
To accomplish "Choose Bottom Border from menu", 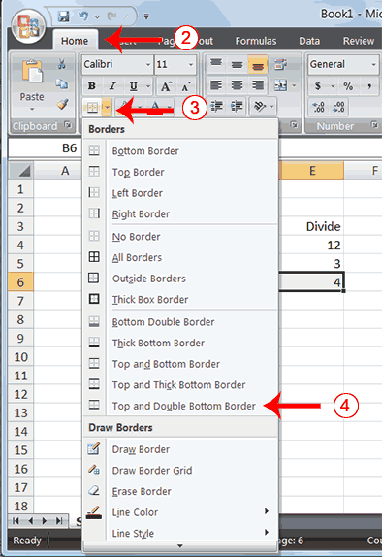I will 180,151.
